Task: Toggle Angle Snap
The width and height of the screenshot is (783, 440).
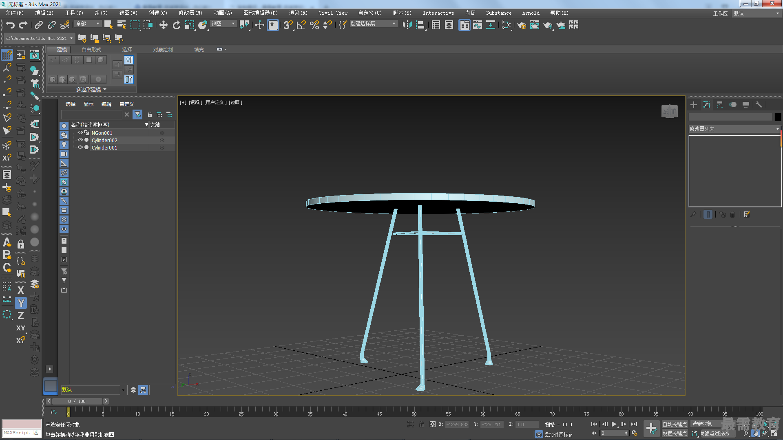Action: pos(301,25)
